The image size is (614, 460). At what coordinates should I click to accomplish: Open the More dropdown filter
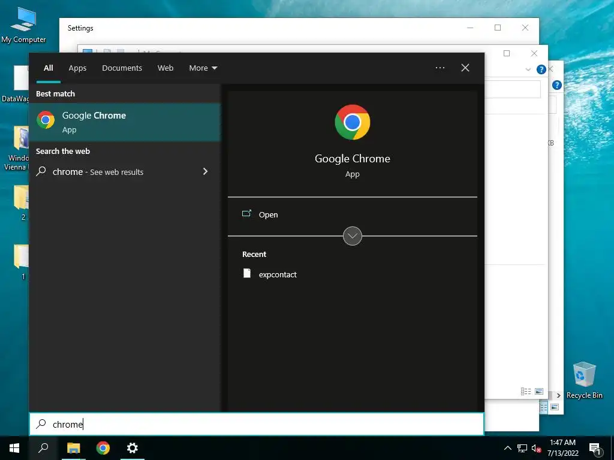(x=203, y=68)
